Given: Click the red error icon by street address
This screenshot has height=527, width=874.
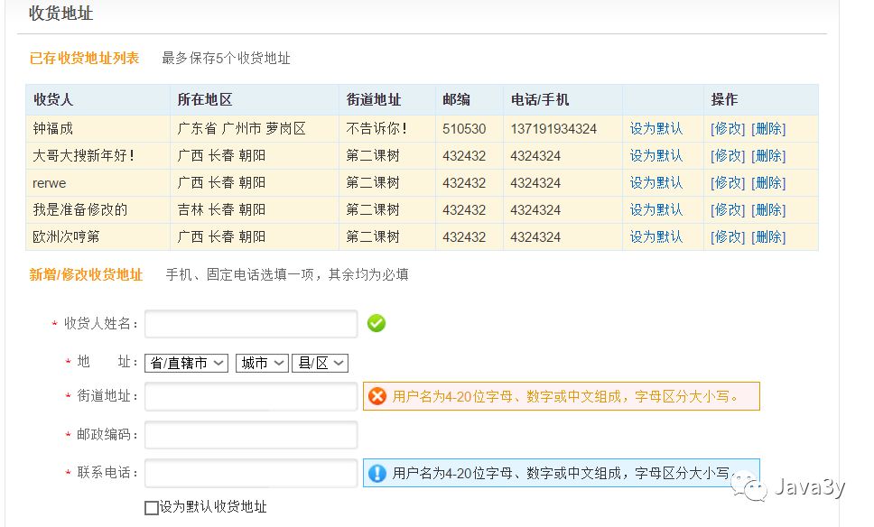Looking at the screenshot, I should point(377,396).
